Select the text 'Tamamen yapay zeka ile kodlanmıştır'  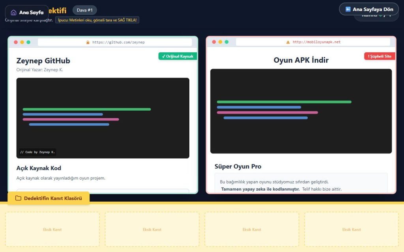pos(260,189)
